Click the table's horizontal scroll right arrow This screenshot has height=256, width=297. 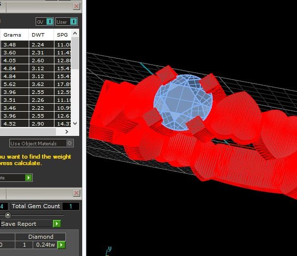tap(67, 131)
